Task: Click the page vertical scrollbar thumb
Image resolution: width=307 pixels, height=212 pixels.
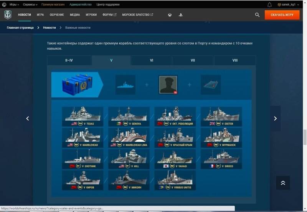Action: pos(305,137)
